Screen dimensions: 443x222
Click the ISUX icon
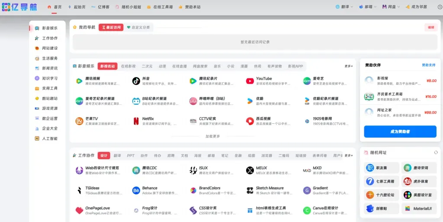click(x=193, y=171)
